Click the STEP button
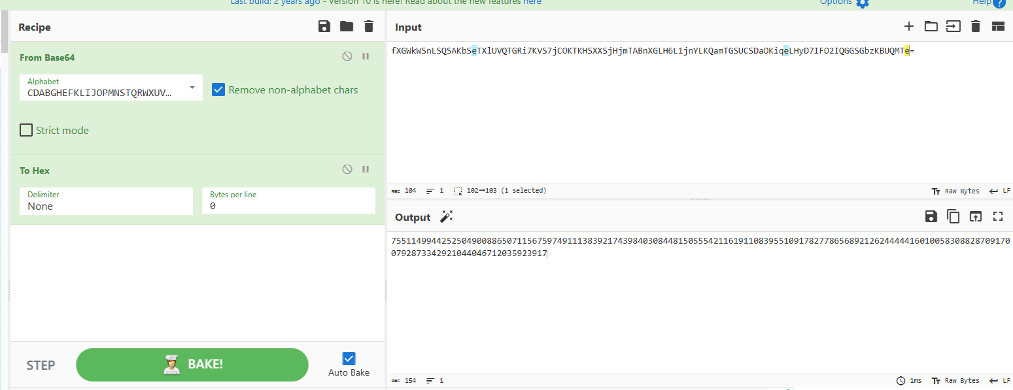1013x390 pixels. (x=41, y=365)
